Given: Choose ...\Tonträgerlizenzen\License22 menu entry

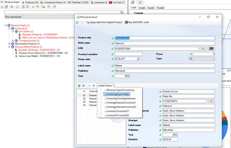Looking at the screenshot, I should click(120, 107).
